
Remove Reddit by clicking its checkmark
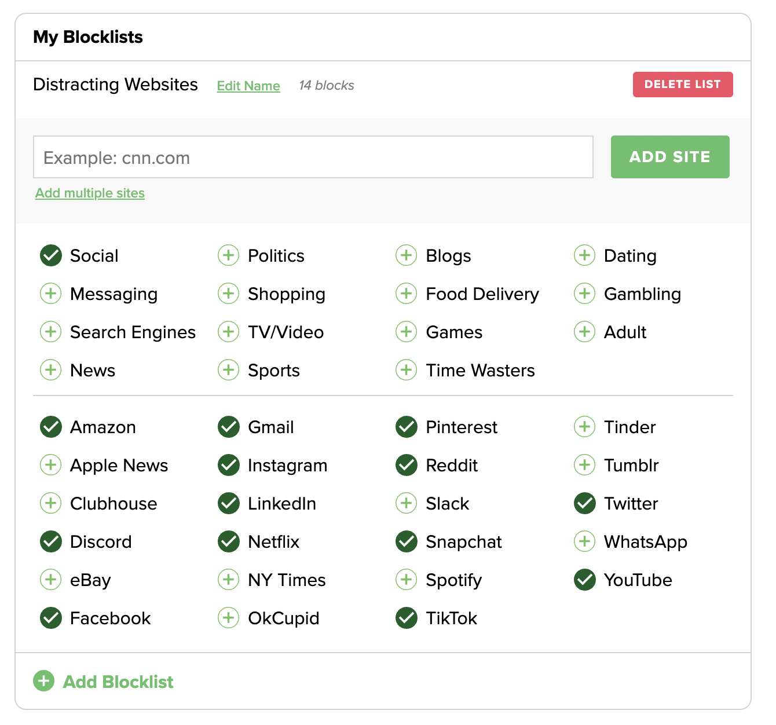407,465
